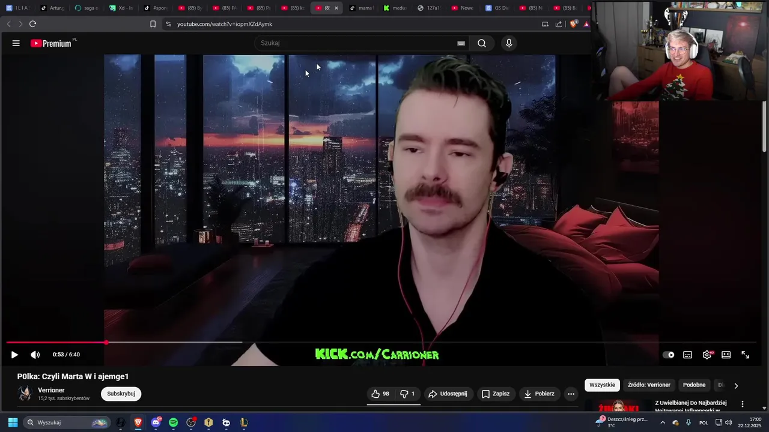Click the microphone tray icon in taskbar

pyautogui.click(x=688, y=422)
